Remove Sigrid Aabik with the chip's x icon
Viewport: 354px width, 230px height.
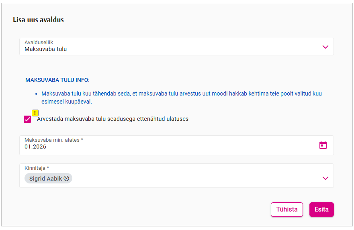66,179
